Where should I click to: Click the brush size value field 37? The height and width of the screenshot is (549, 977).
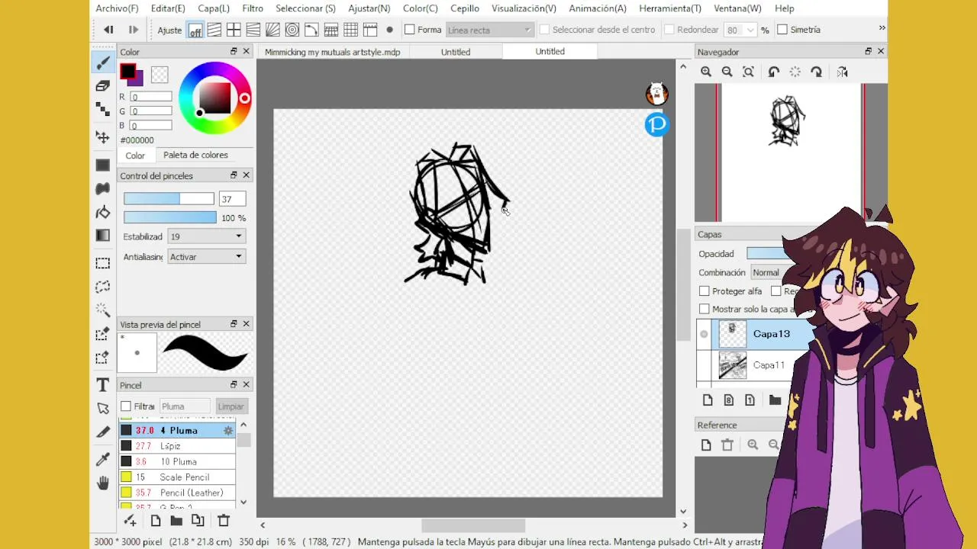click(x=232, y=199)
